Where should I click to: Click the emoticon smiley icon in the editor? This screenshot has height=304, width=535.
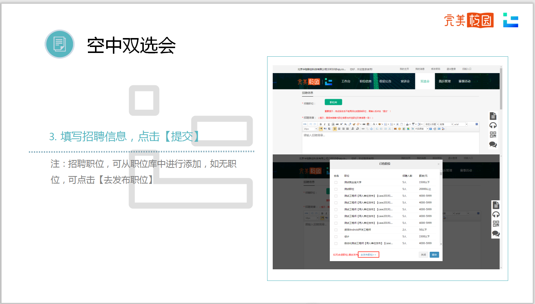coord(399,129)
